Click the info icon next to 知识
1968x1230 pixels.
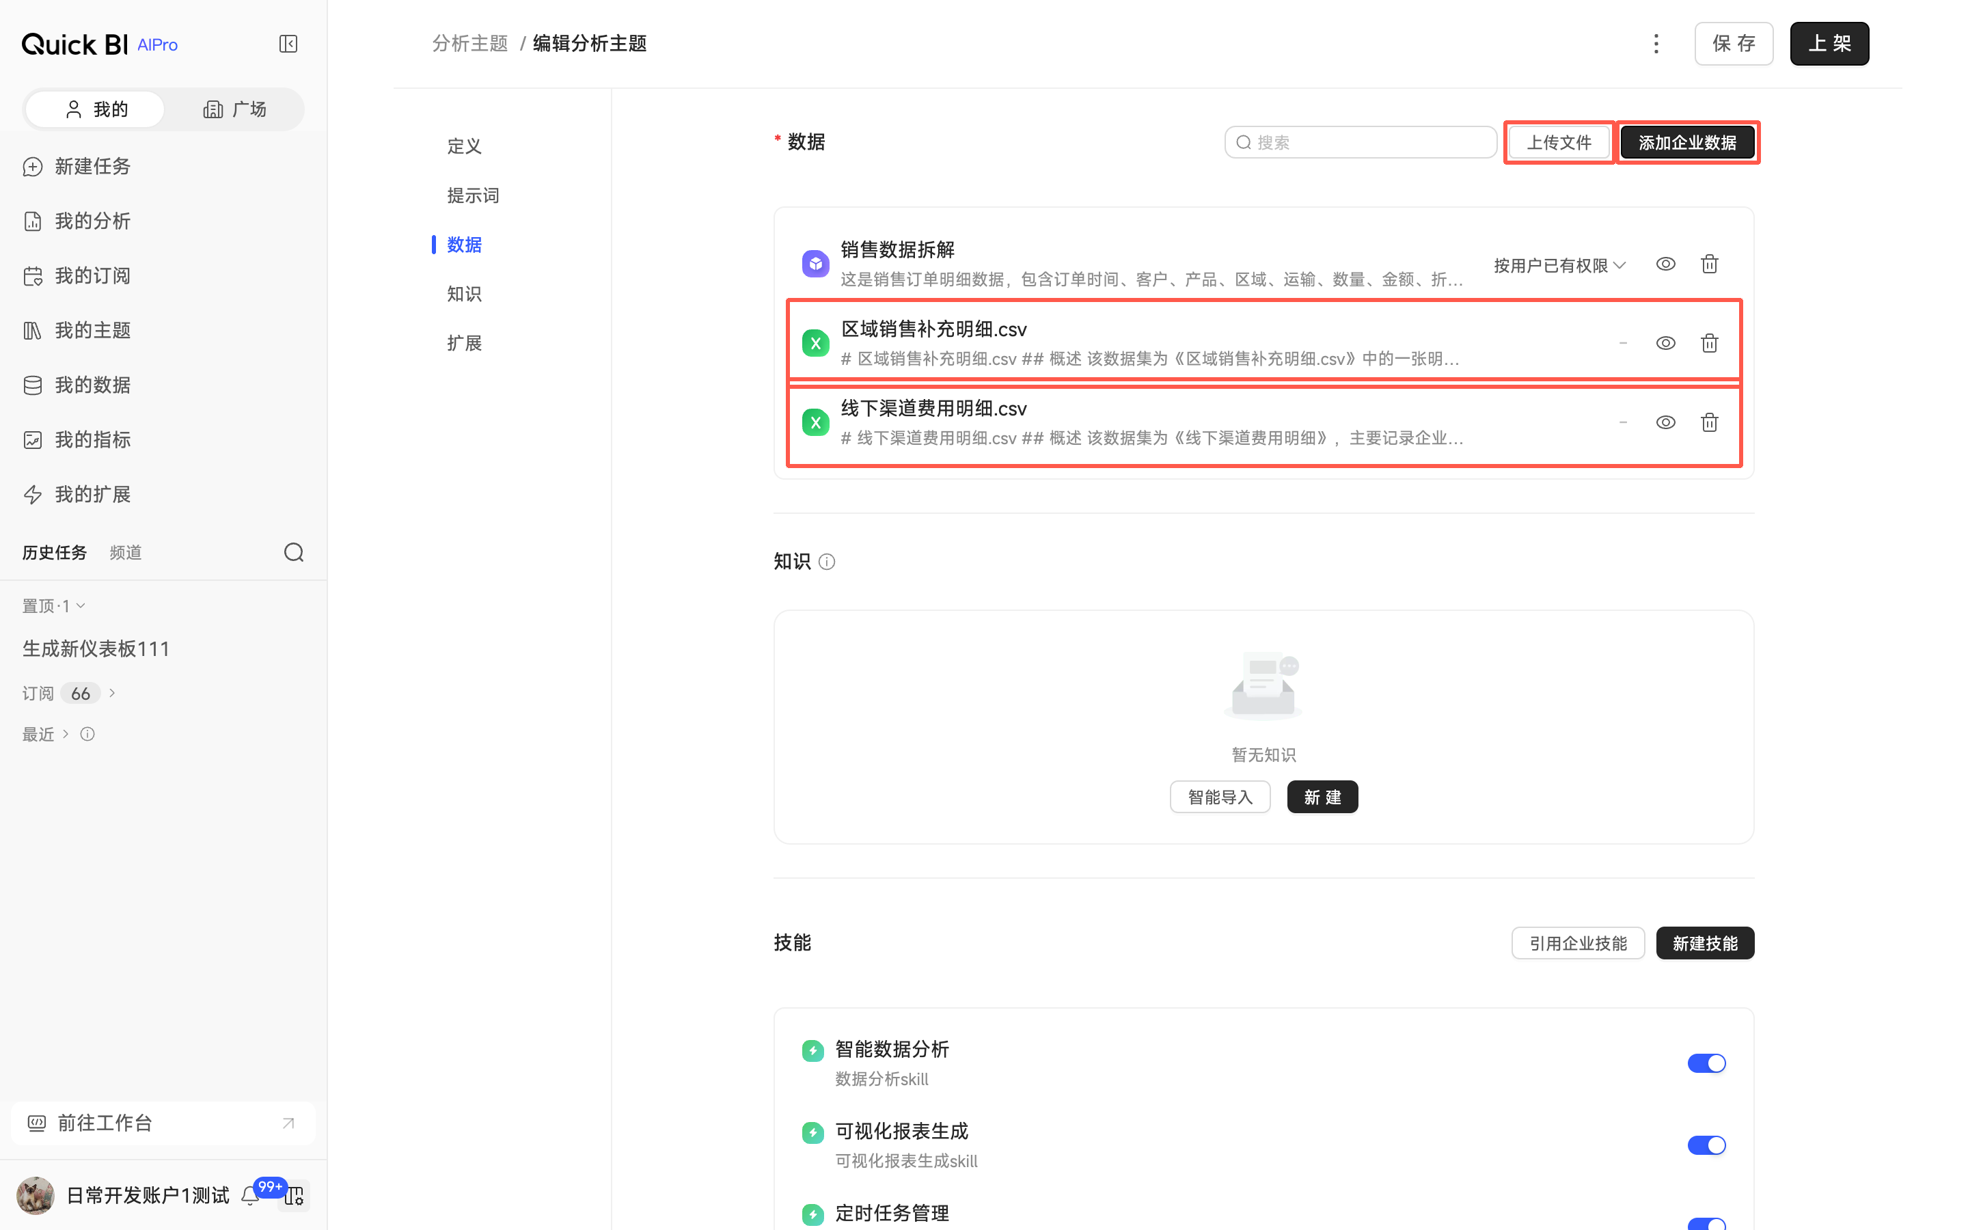click(x=827, y=561)
